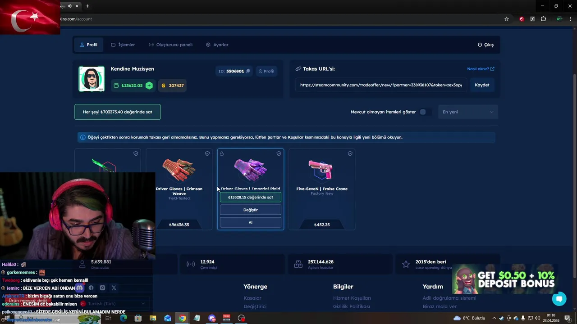Screen dimensions: 577x324
Task: Click the deposit bonus banner
Action: coord(504,279)
